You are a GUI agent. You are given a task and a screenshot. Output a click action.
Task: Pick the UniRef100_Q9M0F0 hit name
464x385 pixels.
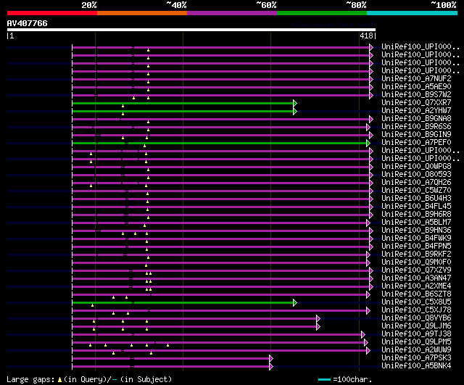[x=416, y=262]
